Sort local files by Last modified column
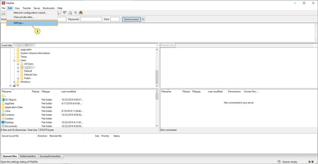 (x=69, y=91)
